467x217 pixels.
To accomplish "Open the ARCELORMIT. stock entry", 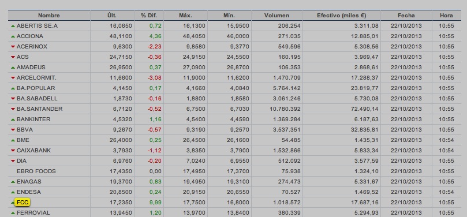I will click(36, 78).
